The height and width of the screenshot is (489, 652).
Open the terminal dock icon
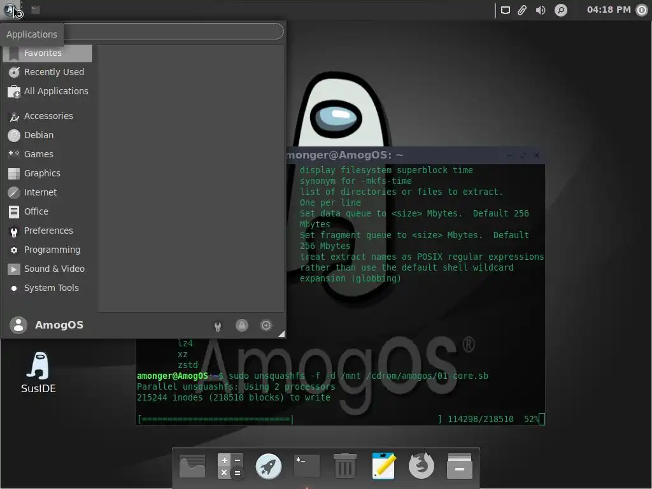307,466
